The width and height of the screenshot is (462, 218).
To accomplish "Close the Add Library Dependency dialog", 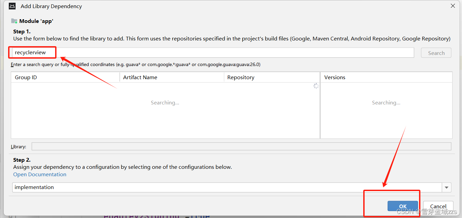I will pos(453,6).
